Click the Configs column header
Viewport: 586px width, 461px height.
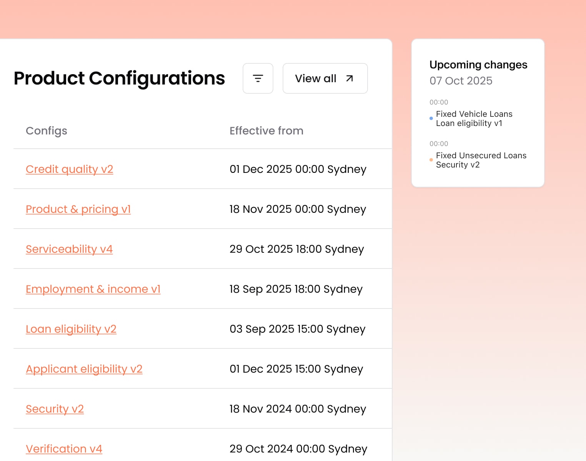(46, 131)
